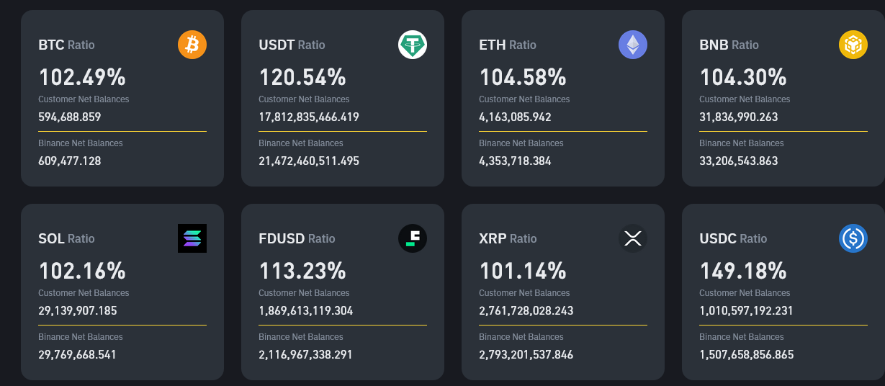Click the Ethereum diamond icon

pos(633,45)
